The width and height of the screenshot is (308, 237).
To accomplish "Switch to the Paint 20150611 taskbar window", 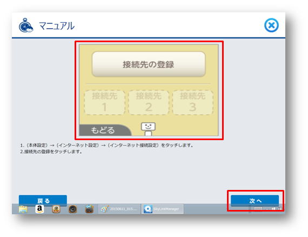I will [x=119, y=209].
